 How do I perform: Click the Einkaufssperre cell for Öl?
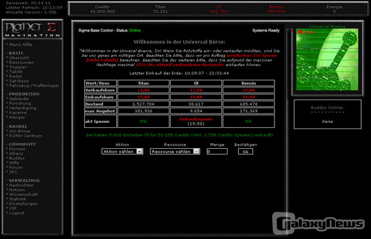pyautogui.click(x=196, y=121)
